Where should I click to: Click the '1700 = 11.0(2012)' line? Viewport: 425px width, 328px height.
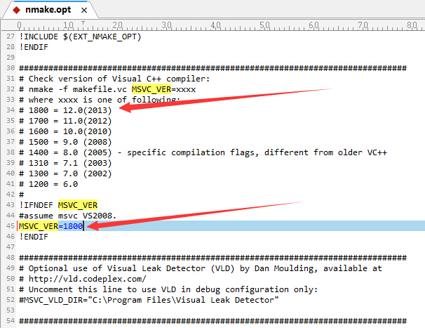[65, 121]
